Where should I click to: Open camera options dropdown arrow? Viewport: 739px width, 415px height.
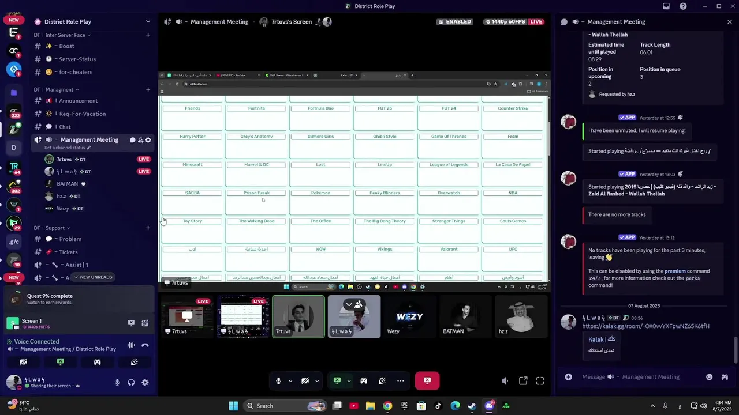click(317, 381)
